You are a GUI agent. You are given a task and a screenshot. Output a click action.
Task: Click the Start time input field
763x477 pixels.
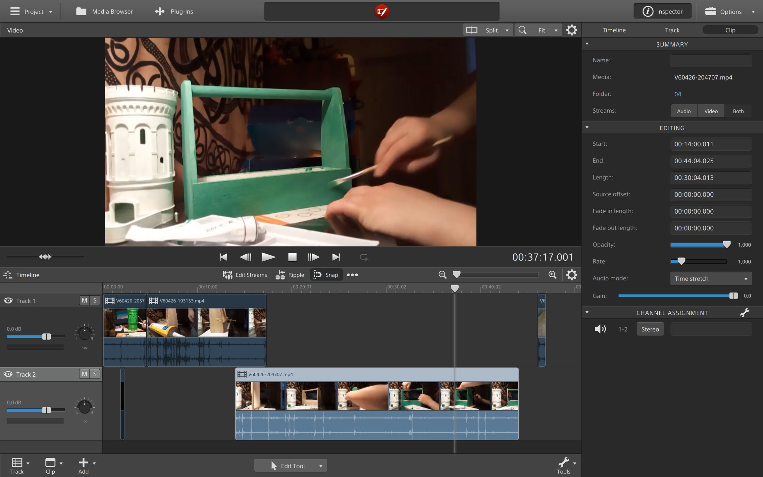click(x=711, y=144)
